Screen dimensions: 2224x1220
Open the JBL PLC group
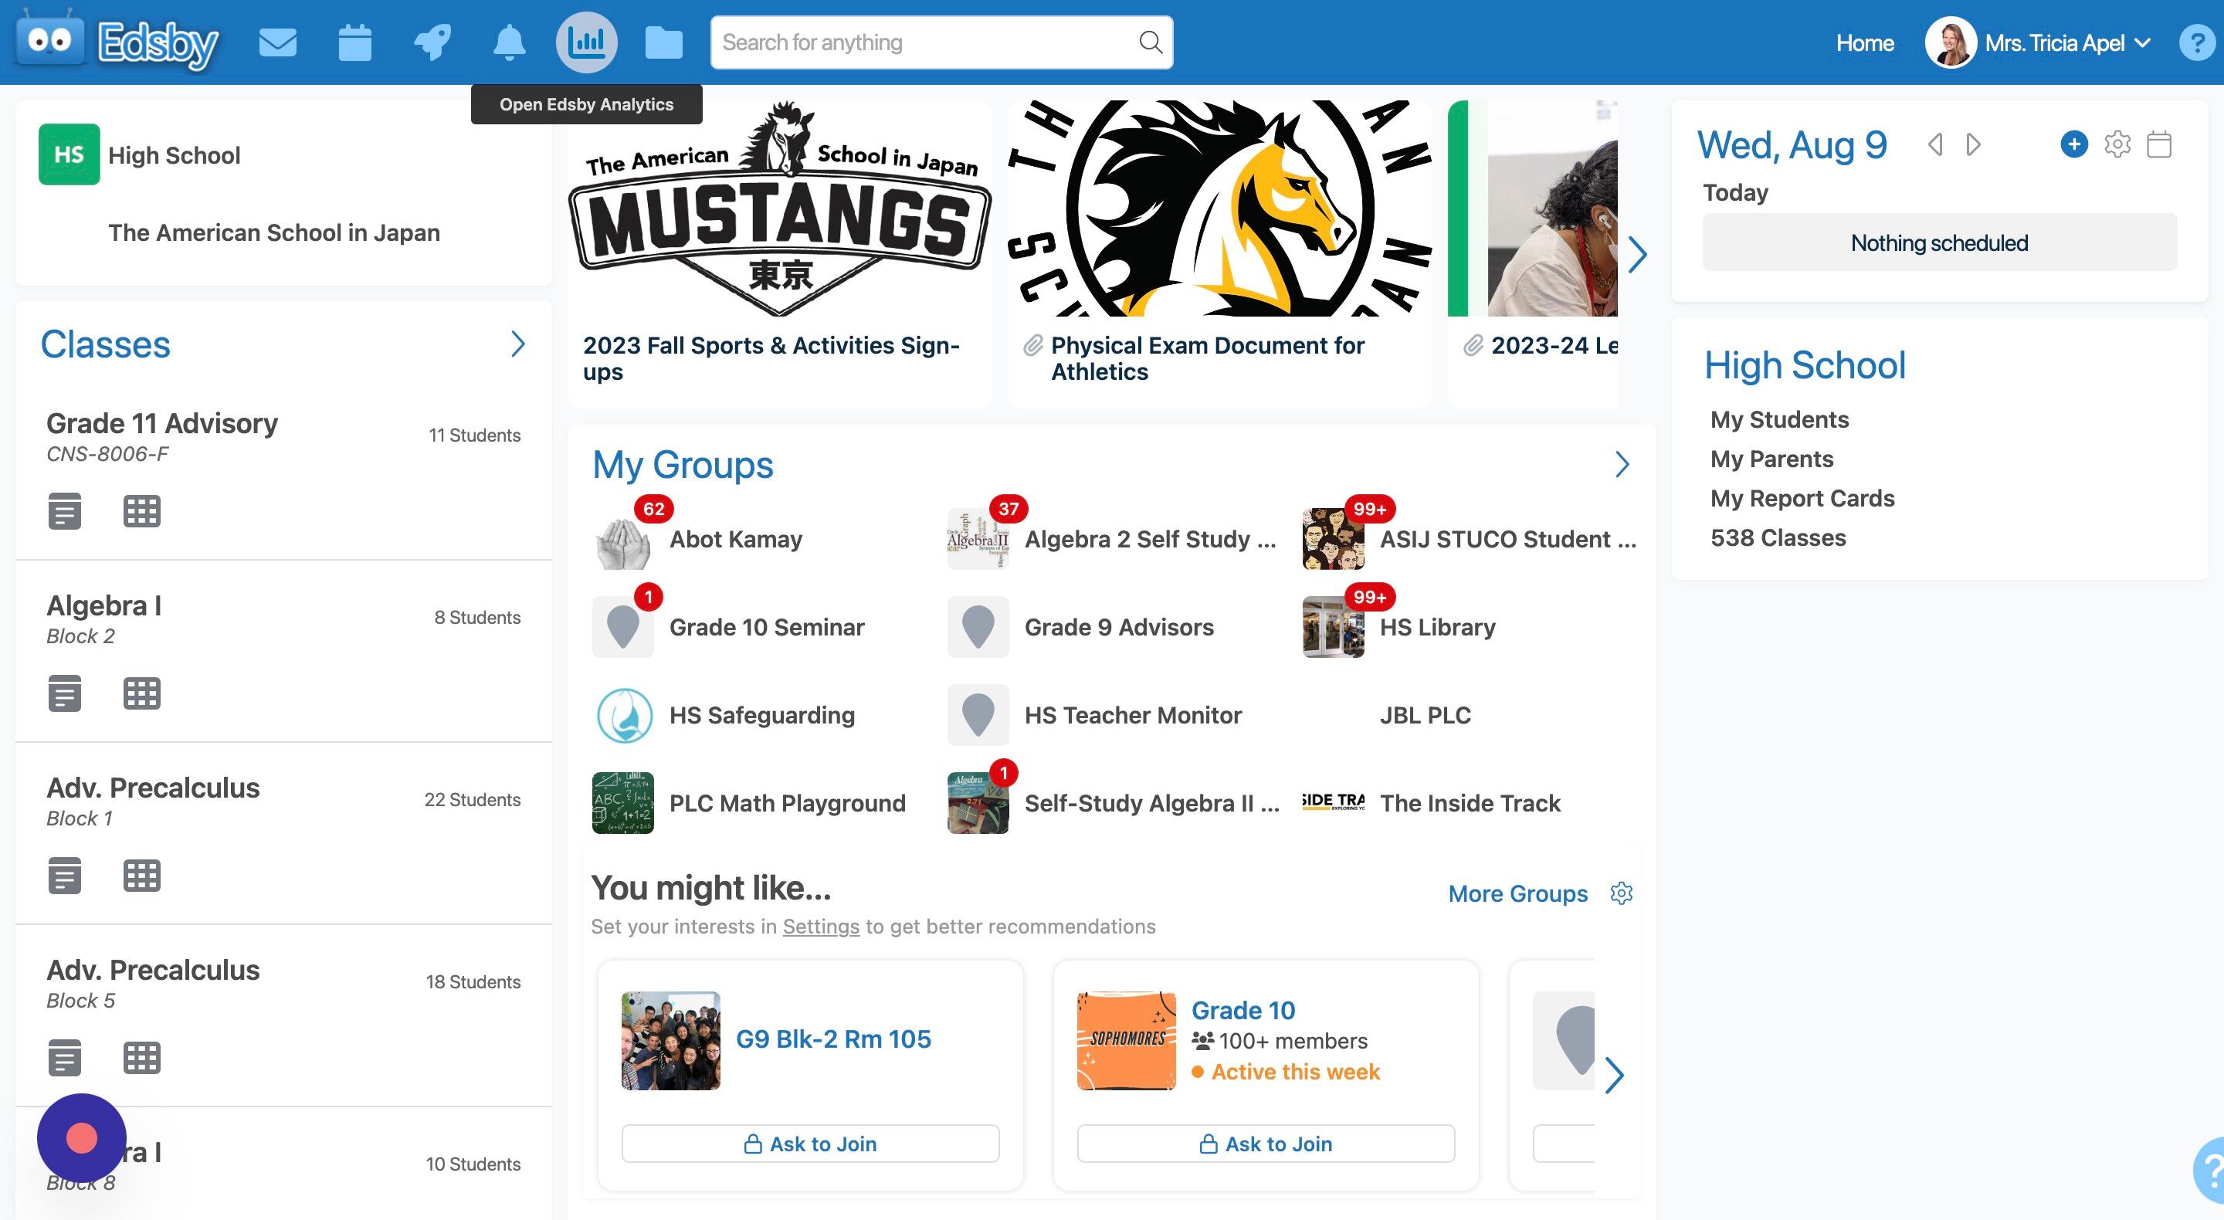coord(1425,715)
